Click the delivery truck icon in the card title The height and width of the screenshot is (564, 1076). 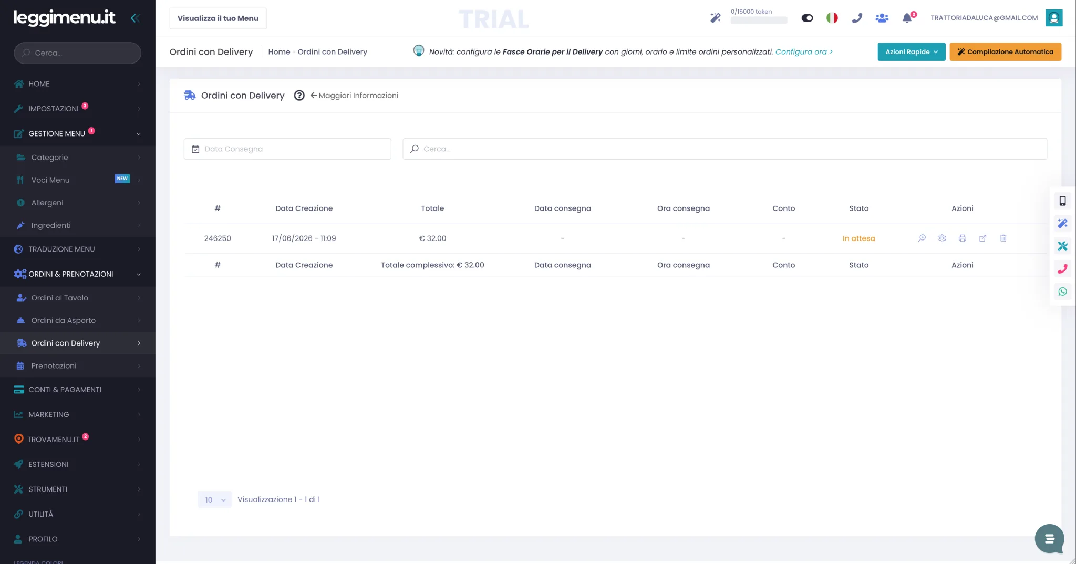(190, 96)
